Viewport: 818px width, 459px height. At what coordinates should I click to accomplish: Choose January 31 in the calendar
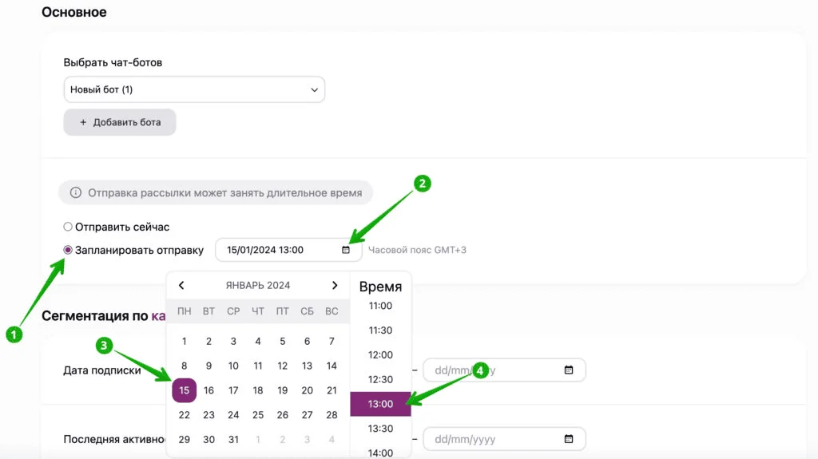[233, 440]
